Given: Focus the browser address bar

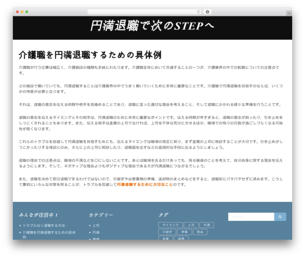Looking at the screenshot, I should pos(144,12).
